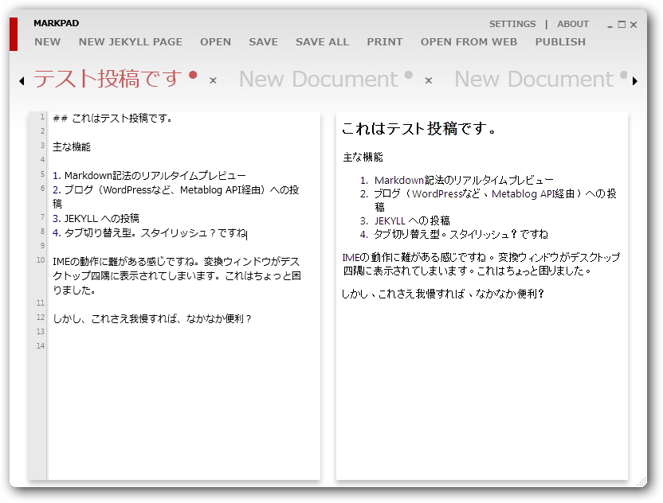Screen dimensions: 663x503
Task: Open the SETTINGS page
Action: tap(512, 24)
